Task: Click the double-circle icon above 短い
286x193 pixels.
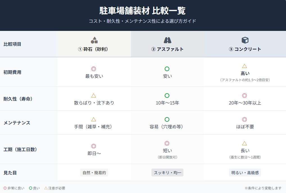Action: pyautogui.click(x=167, y=143)
